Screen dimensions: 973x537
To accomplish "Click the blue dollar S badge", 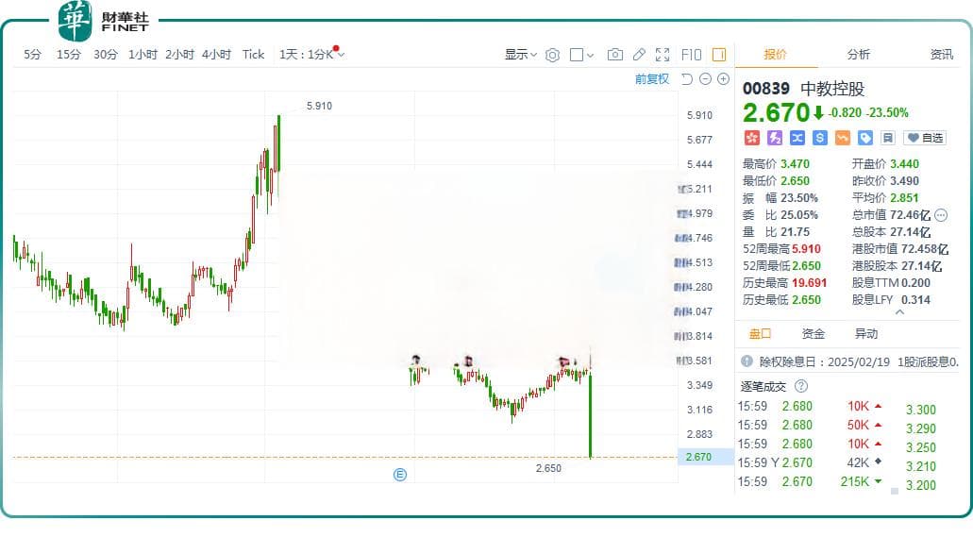I will pyautogui.click(x=820, y=138).
